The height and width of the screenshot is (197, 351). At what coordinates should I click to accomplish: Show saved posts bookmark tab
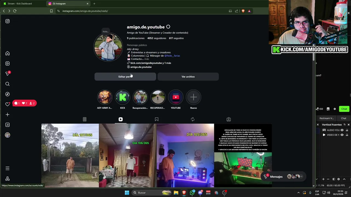[157, 119]
